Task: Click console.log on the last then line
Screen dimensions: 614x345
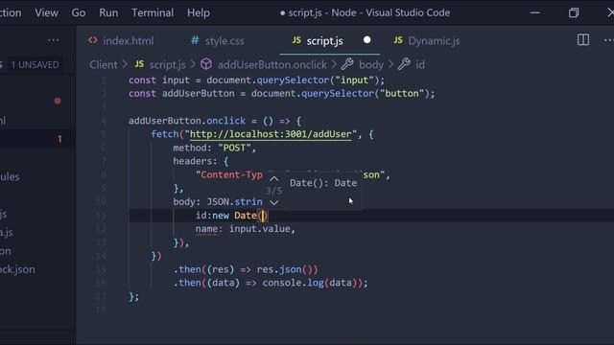Action: 293,283
